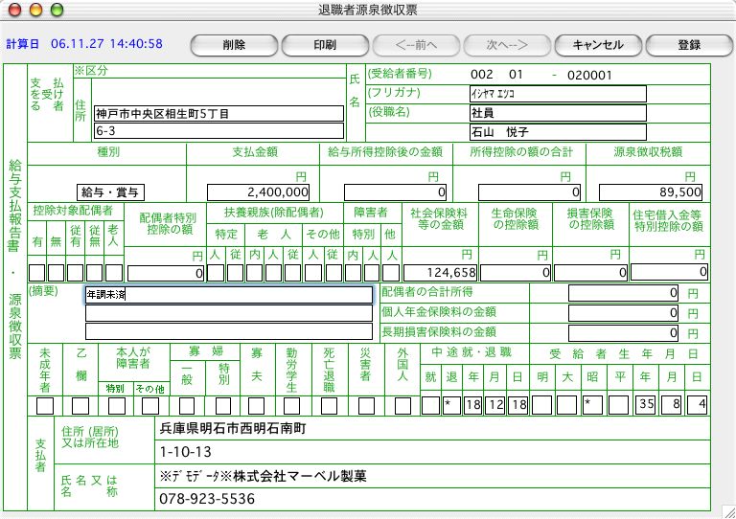Tick the 寡夫 checkbox
736x519 pixels.
click(x=256, y=405)
